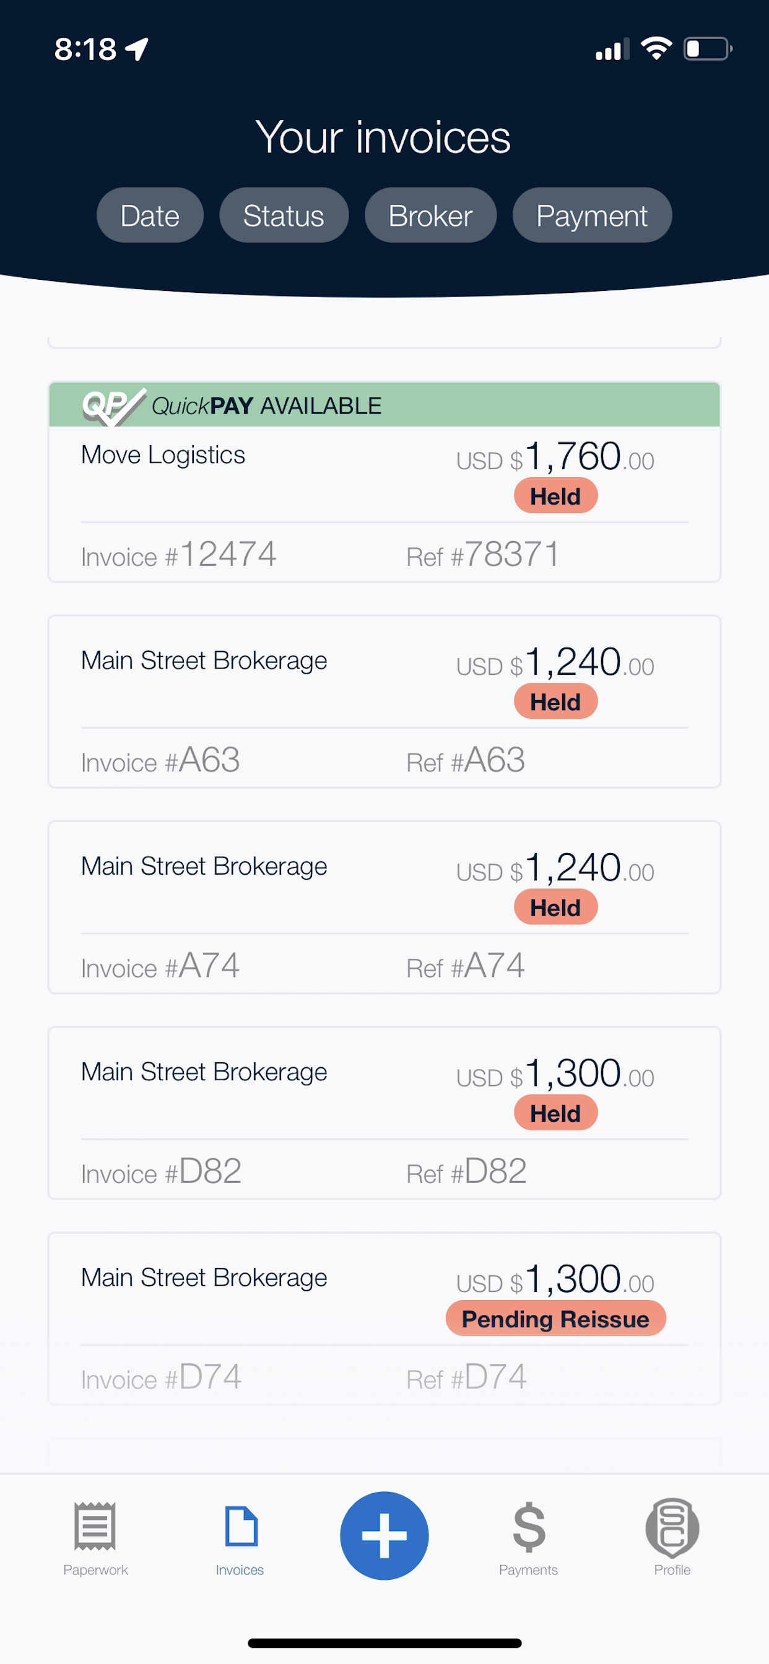This screenshot has height=1664, width=769.
Task: Tap the blue plus add button
Action: click(x=384, y=1535)
